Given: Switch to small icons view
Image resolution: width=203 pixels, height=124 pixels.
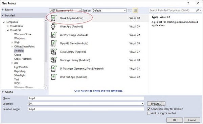Looking at the screenshot, I should [130, 11].
